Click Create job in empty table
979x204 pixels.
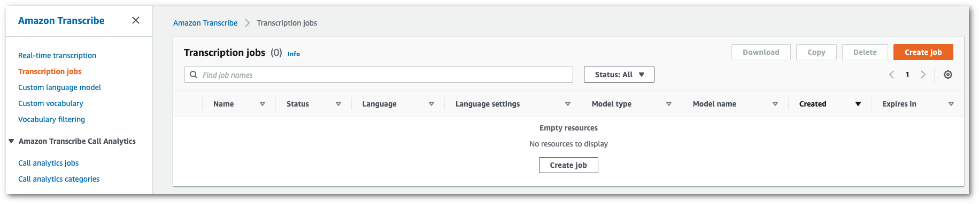point(568,165)
